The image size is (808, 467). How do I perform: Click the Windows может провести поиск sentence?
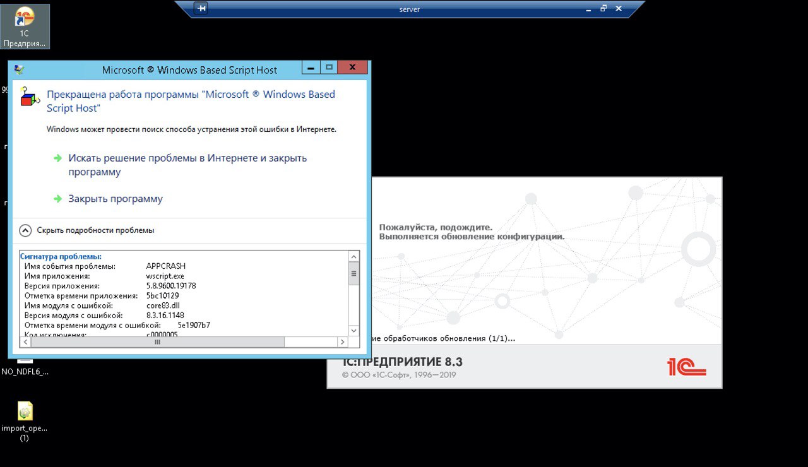click(192, 129)
